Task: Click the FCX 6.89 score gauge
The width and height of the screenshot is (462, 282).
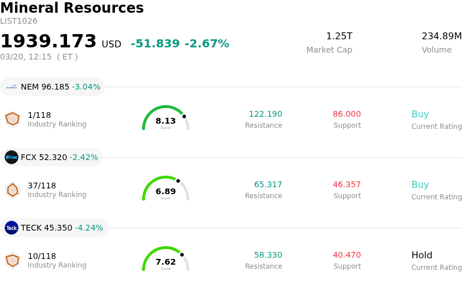Action: 166,189
